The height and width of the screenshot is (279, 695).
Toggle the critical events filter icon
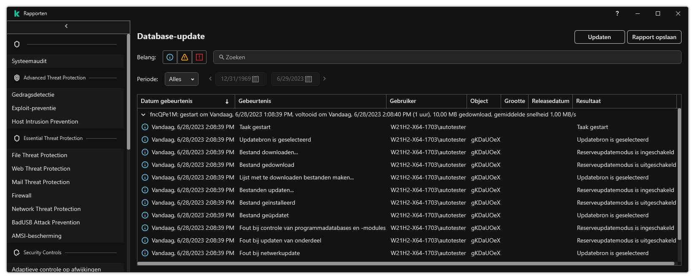pyautogui.click(x=199, y=57)
